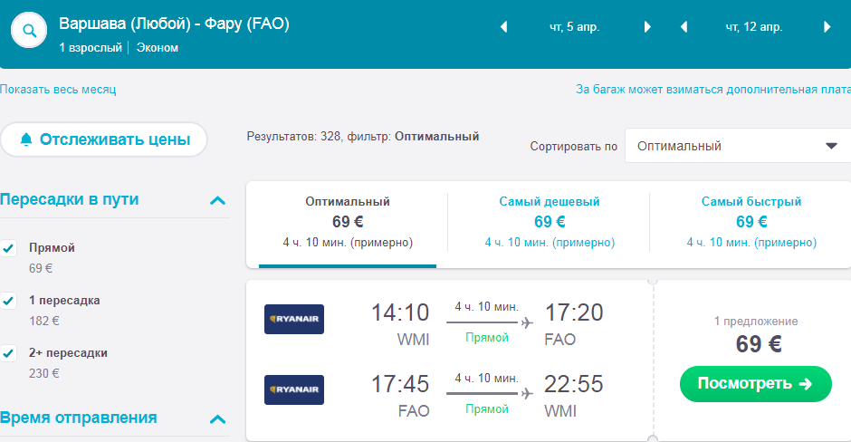Move return date back one day
The width and height of the screenshot is (851, 442).
coord(684,27)
